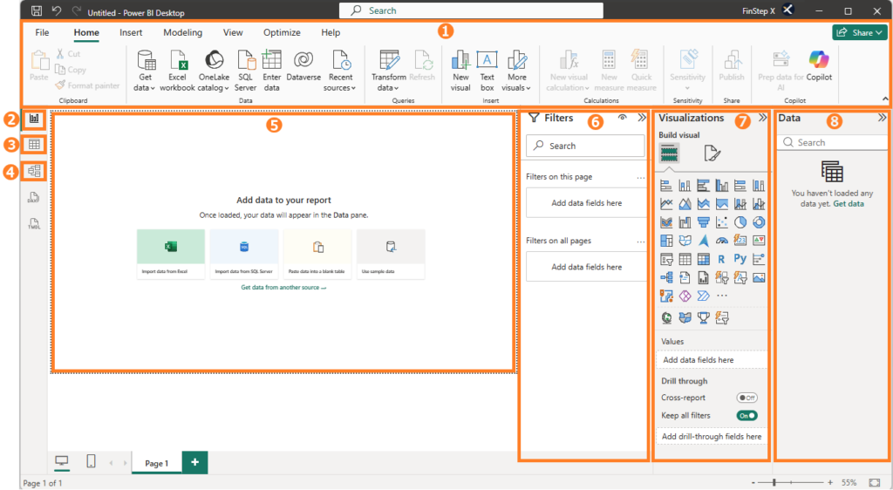Viewport: 893px width, 490px height.
Task: Insert a New visual from ribbon
Action: pos(460,71)
